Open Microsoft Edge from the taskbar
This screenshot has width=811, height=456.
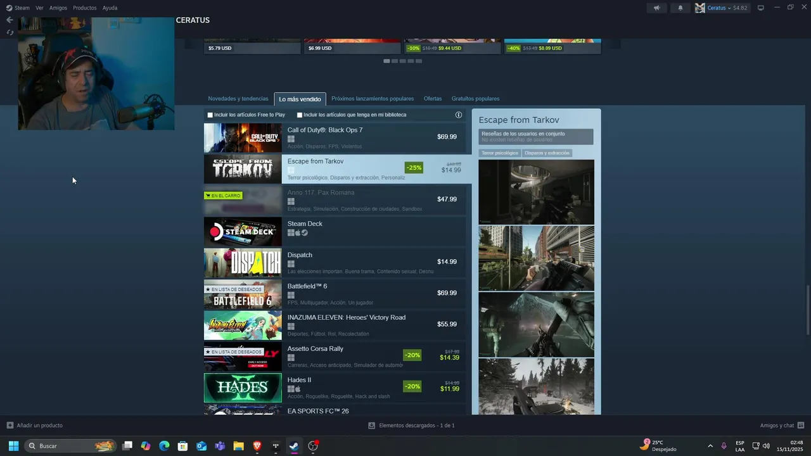tap(164, 446)
